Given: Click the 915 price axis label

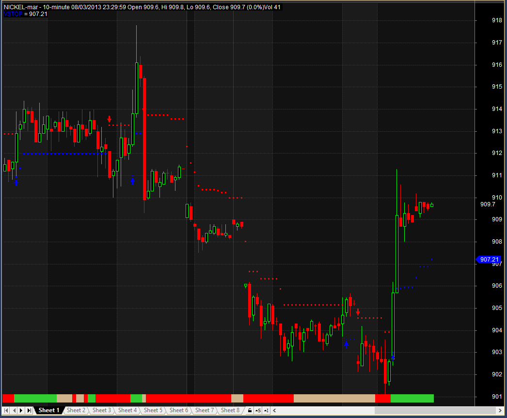Looking at the screenshot, I should 497,87.
